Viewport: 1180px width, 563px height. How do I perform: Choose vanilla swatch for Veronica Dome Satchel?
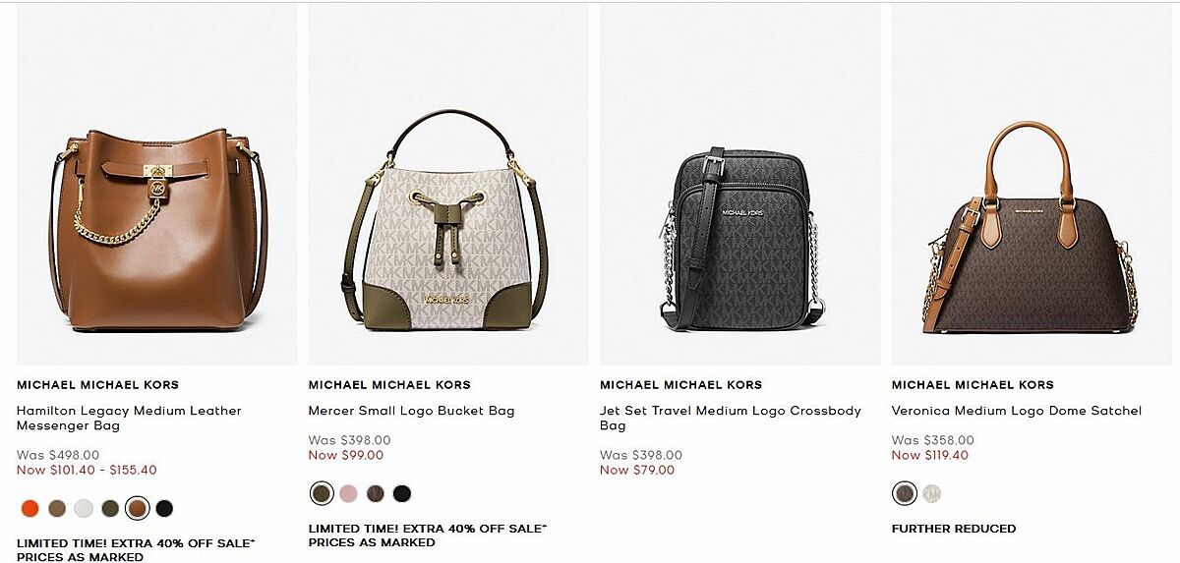[932, 493]
